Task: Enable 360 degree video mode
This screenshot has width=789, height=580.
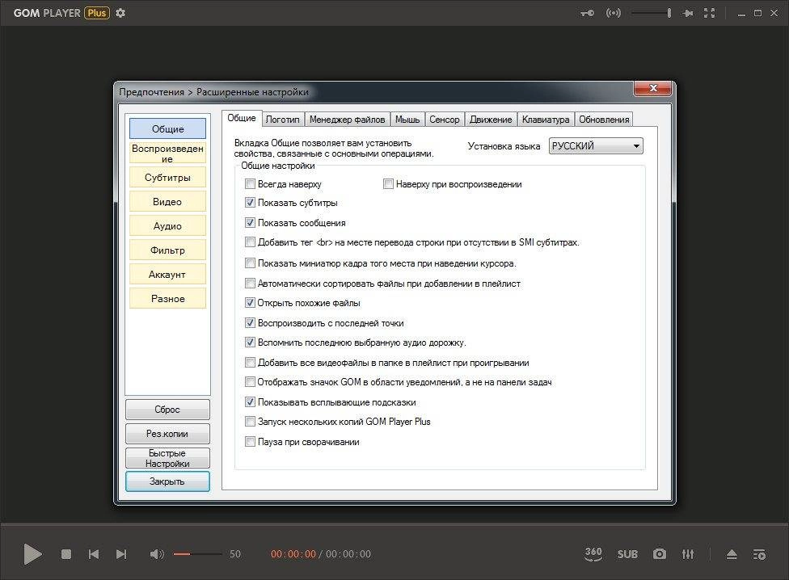Action: [x=593, y=554]
